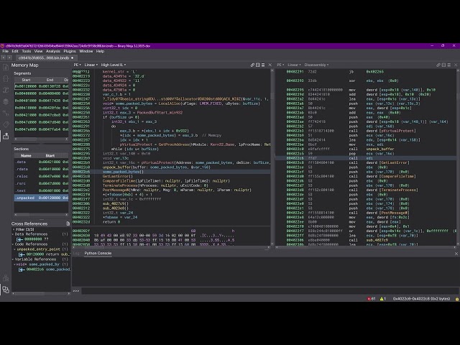
Task: Click the Python console input field
Action: click(x=270, y=290)
